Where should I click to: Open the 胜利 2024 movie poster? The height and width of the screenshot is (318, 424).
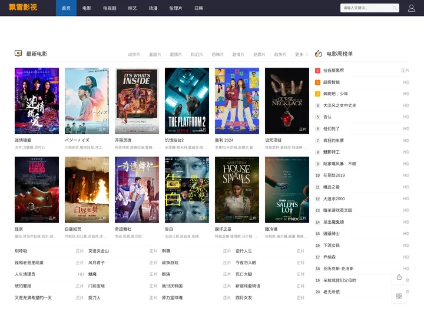pos(237,101)
